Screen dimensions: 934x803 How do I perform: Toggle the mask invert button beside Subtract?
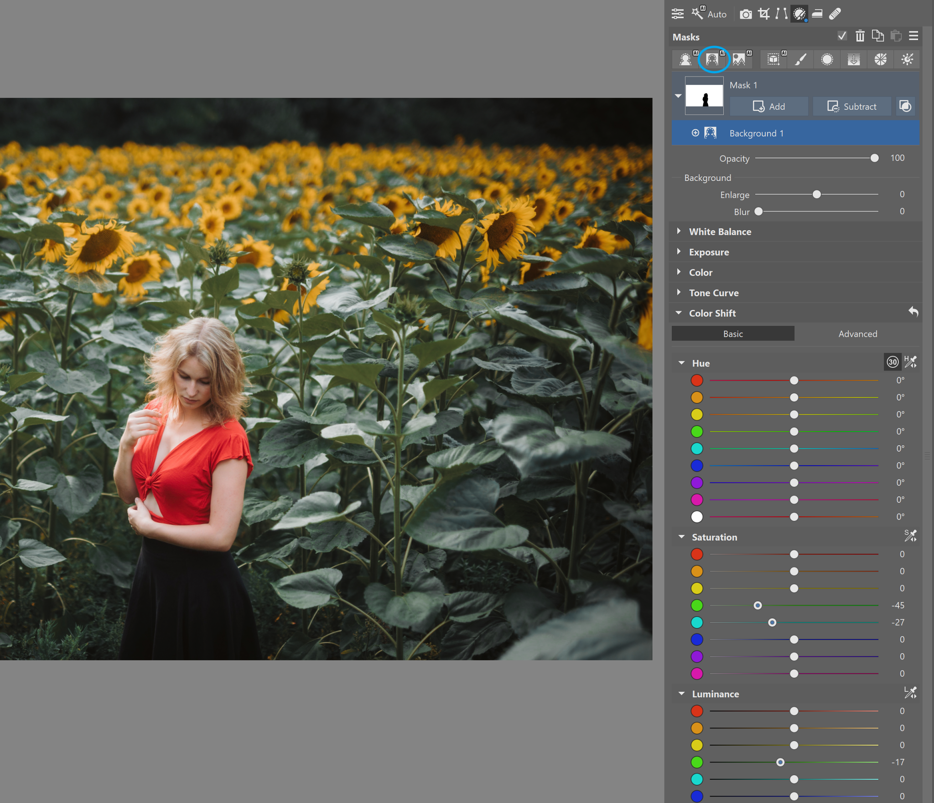[x=905, y=106]
